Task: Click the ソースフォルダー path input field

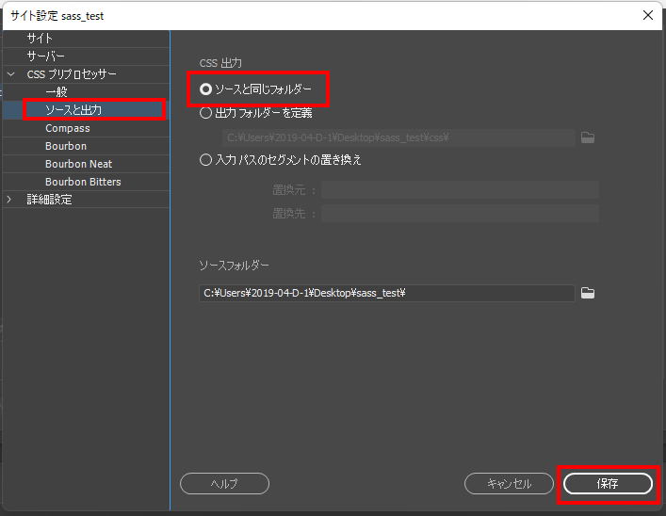Action: click(x=386, y=293)
